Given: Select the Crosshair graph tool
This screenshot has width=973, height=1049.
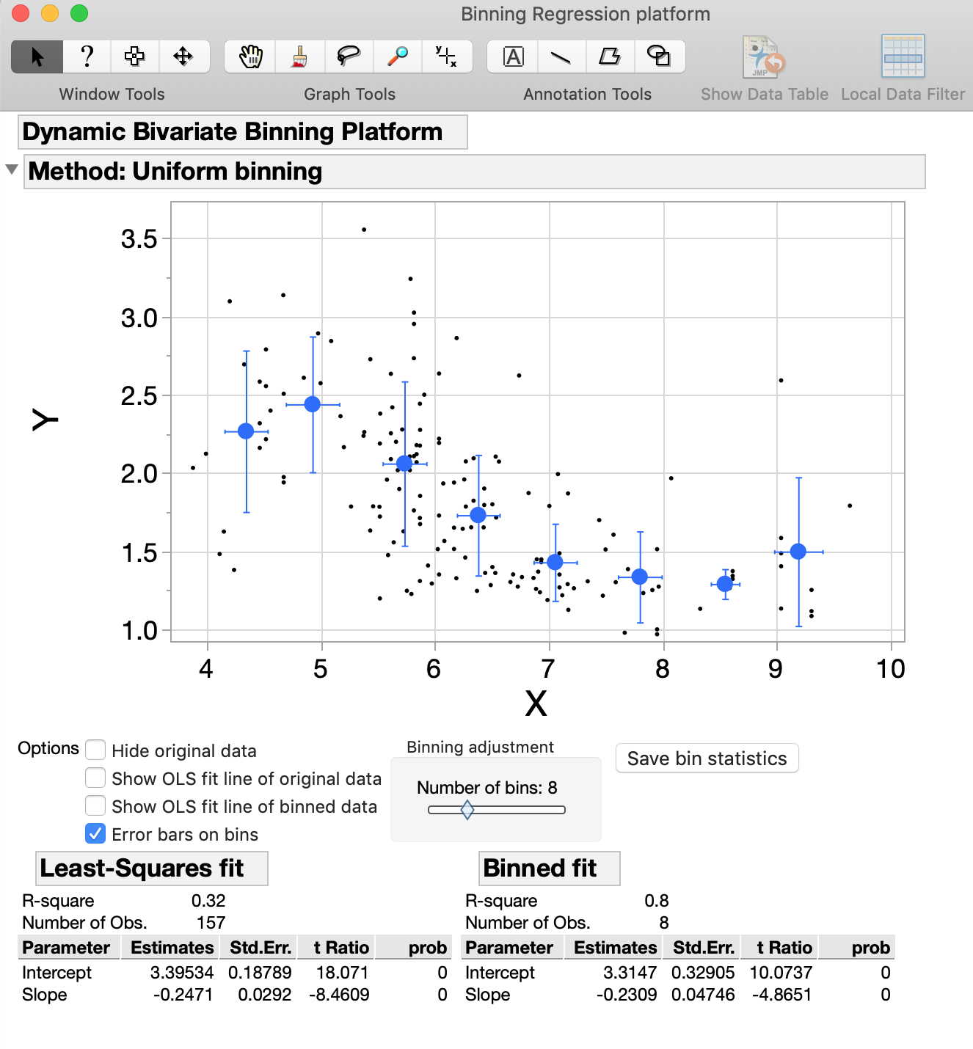Looking at the screenshot, I should (447, 56).
